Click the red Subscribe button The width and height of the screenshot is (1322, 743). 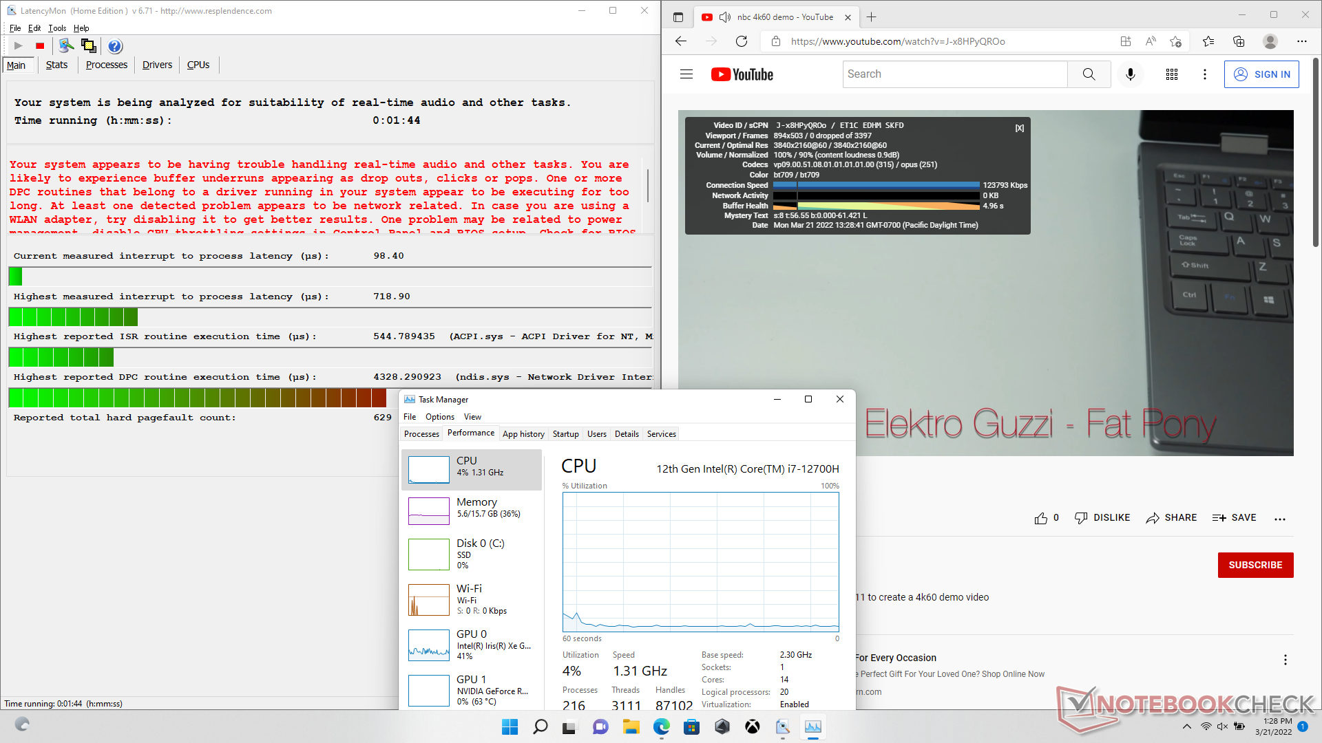pyautogui.click(x=1255, y=565)
